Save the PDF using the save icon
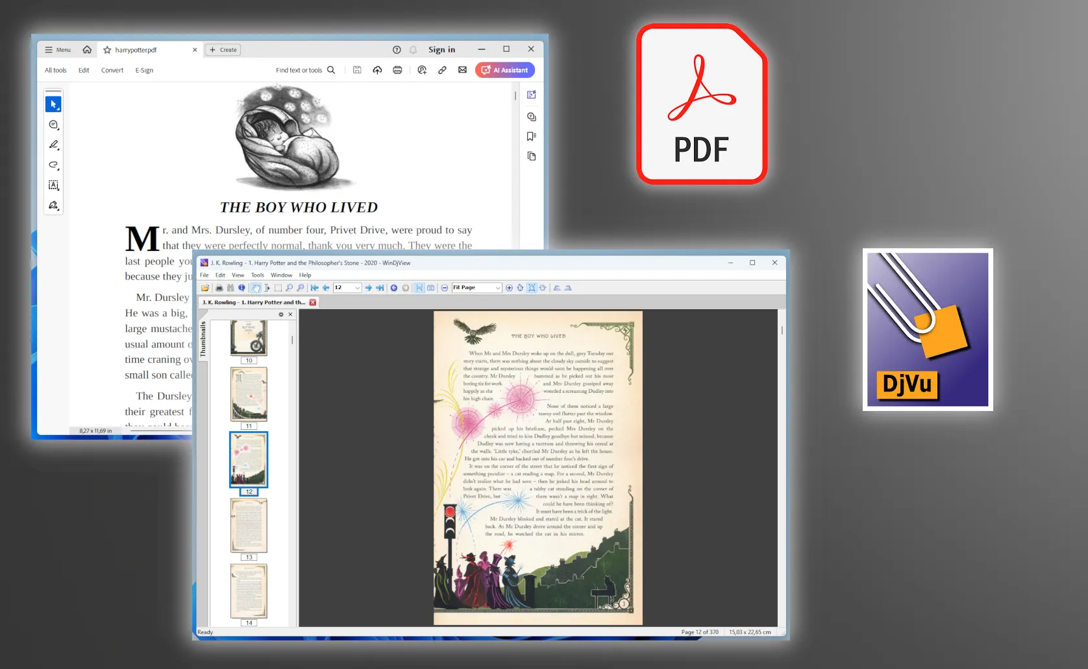This screenshot has height=669, width=1088. click(357, 69)
